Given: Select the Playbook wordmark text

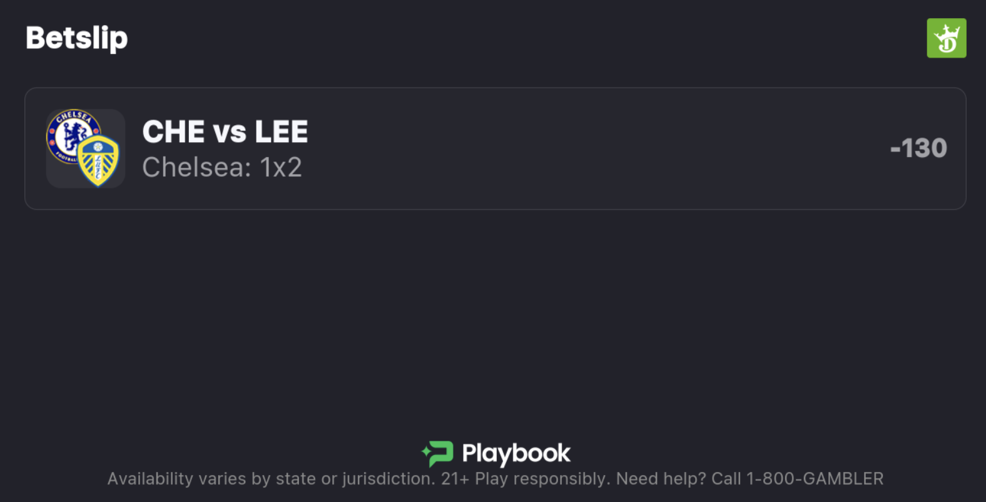Looking at the screenshot, I should 516,453.
